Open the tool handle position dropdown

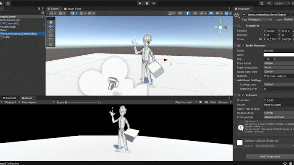(x=52, y=13)
